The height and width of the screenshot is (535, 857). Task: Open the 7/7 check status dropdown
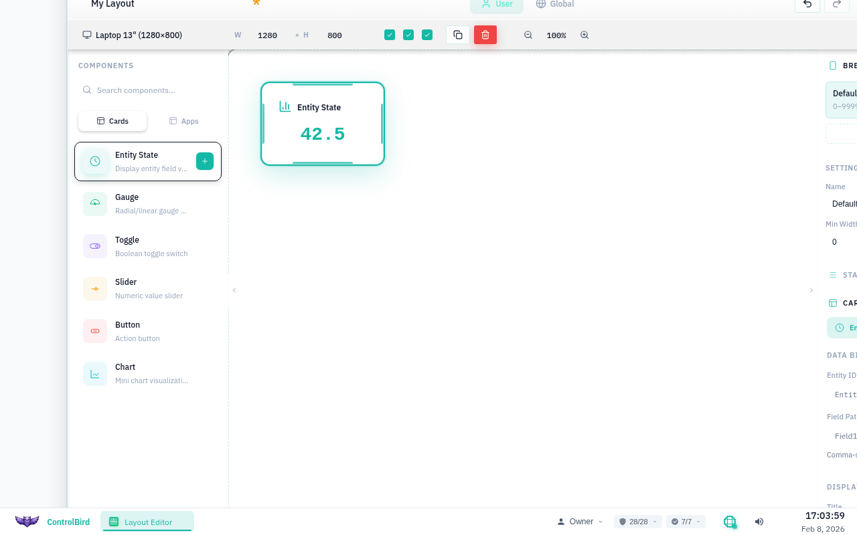click(686, 522)
